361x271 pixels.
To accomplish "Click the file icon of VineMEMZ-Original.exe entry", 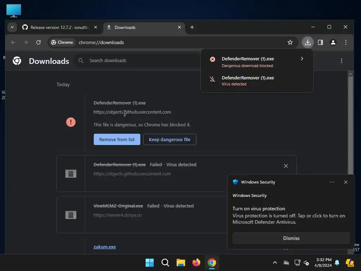I will [71, 215].
